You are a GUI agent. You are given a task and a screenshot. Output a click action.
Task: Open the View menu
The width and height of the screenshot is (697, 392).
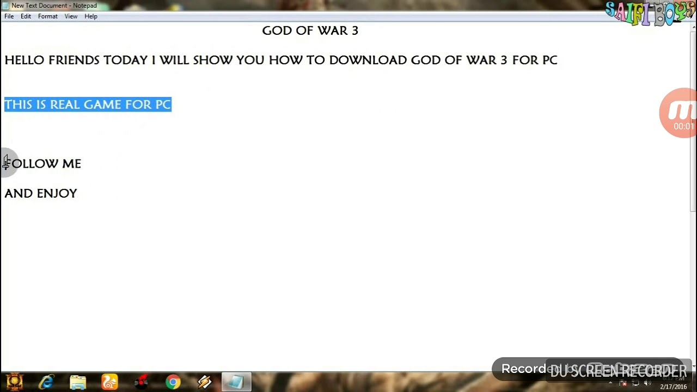[x=71, y=16]
